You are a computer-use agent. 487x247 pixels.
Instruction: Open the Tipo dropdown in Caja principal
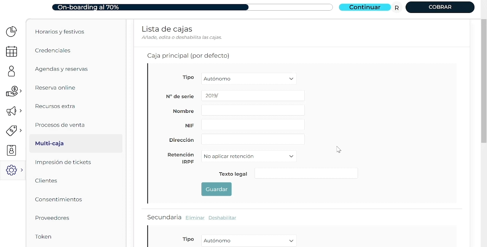[249, 79]
